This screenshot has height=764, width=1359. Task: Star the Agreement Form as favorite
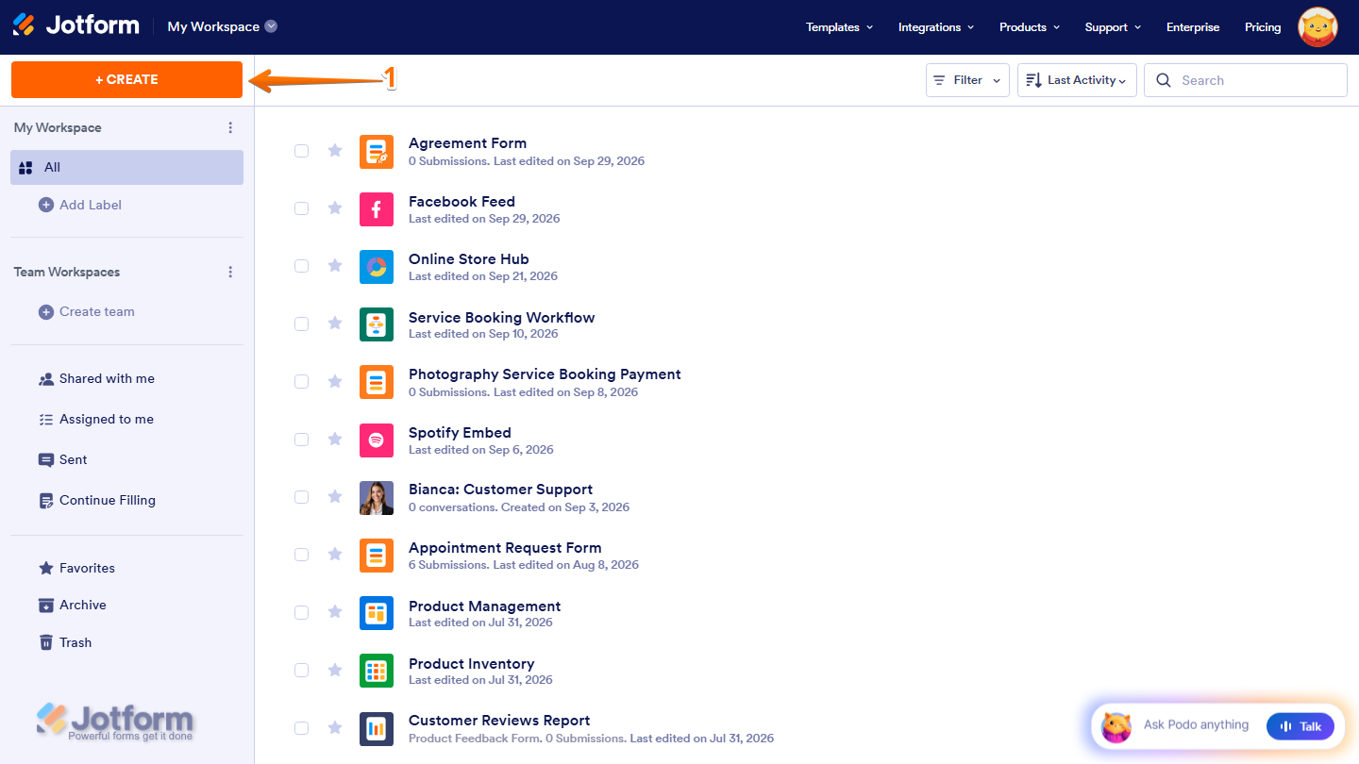[335, 150]
